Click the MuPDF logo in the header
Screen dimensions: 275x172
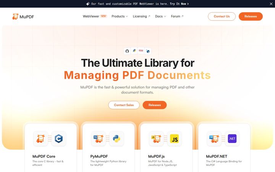tap(23, 16)
